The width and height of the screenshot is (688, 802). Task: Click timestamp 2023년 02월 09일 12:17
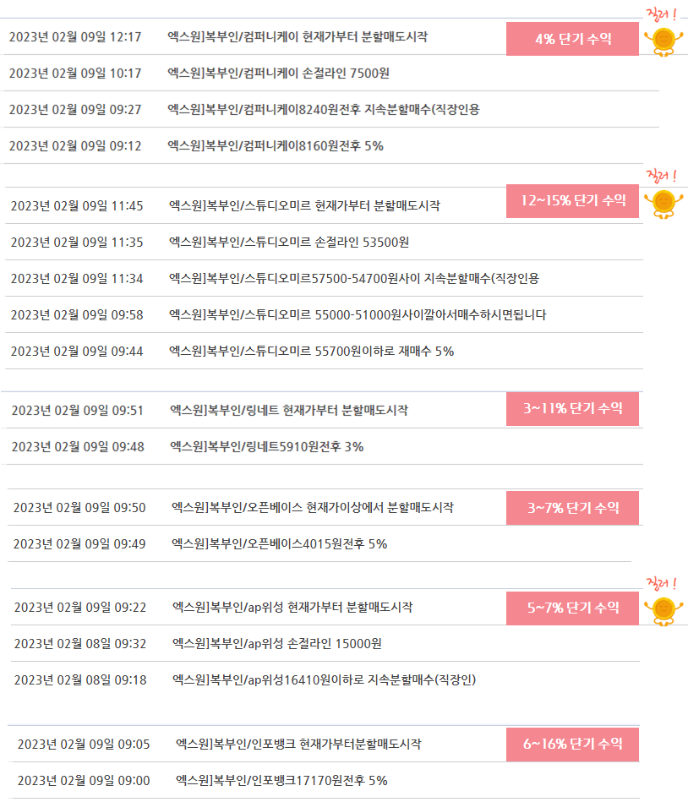click(x=75, y=37)
